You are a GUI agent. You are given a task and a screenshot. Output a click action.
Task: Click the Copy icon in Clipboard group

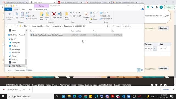point(16,15)
